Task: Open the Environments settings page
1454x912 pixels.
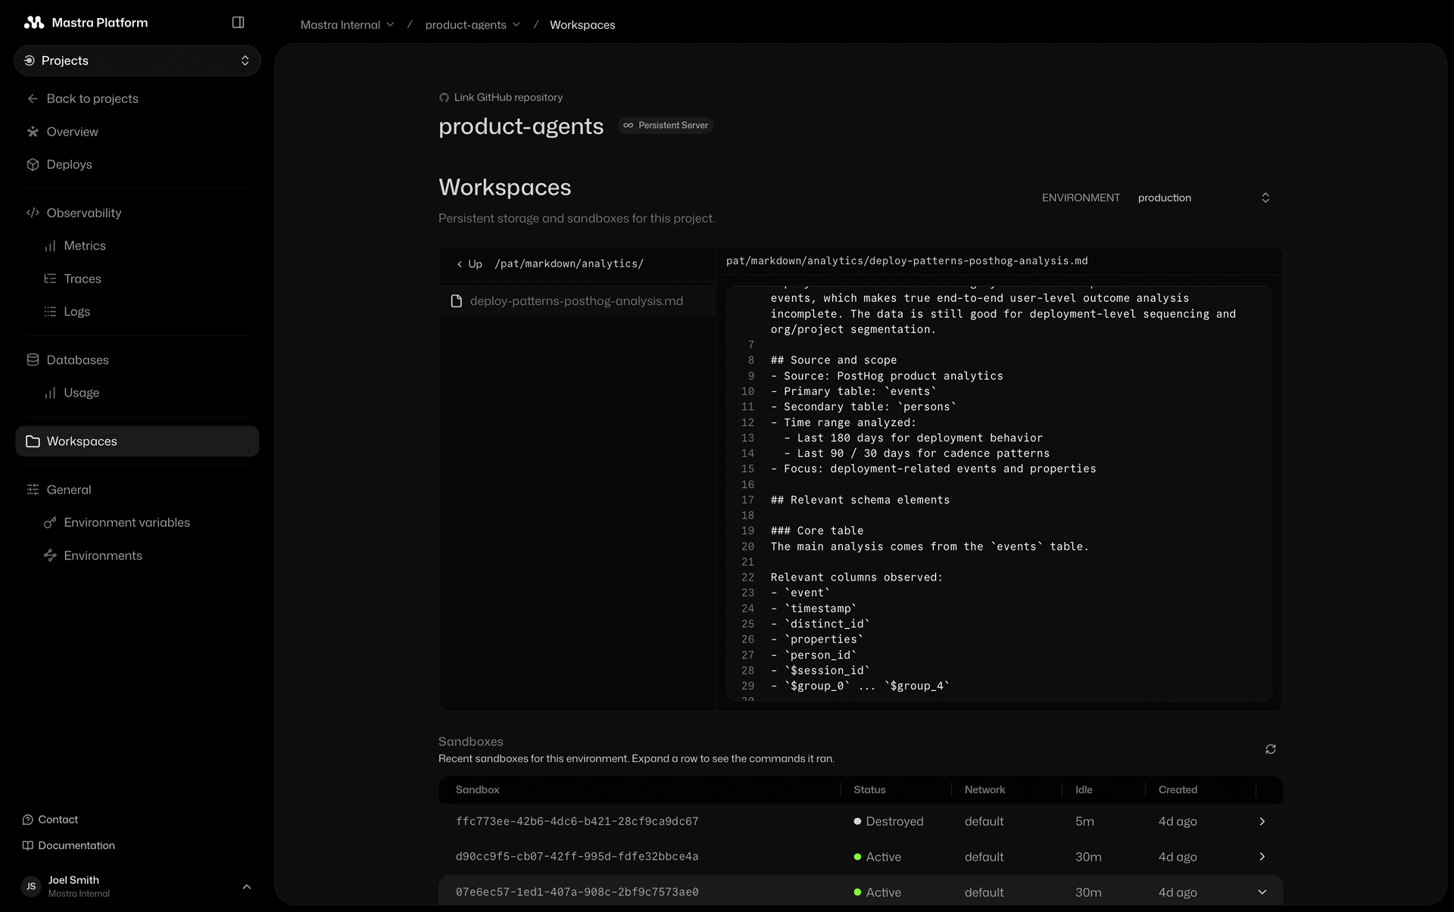Action: pyautogui.click(x=103, y=556)
